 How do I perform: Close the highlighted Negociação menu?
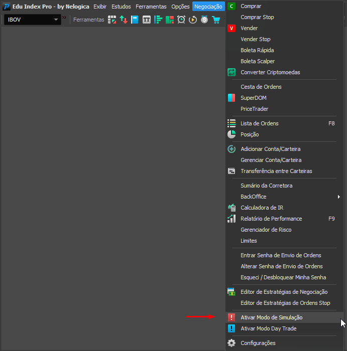pyautogui.click(x=208, y=7)
